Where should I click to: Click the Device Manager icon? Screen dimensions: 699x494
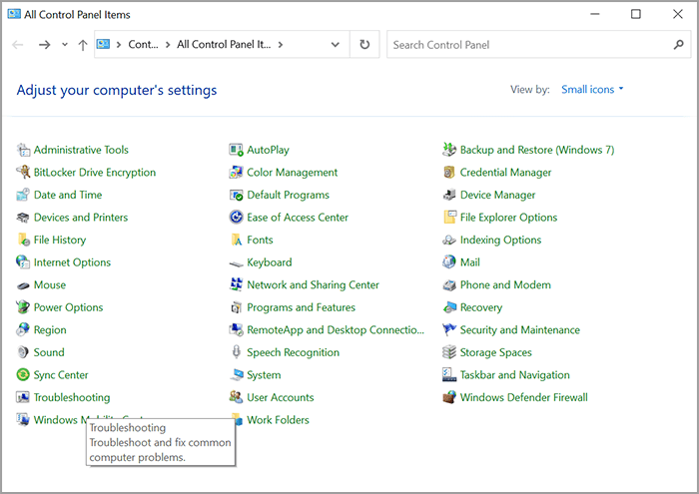[449, 195]
